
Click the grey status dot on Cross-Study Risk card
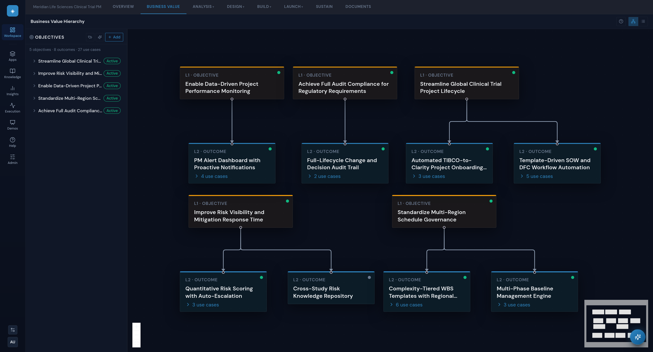tap(369, 277)
